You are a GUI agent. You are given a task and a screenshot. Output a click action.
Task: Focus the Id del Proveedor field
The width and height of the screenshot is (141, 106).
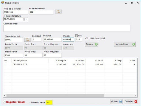tap(41, 12)
